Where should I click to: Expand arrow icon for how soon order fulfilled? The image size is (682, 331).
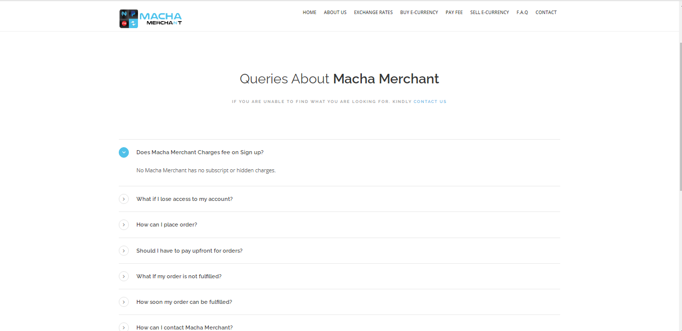point(124,302)
